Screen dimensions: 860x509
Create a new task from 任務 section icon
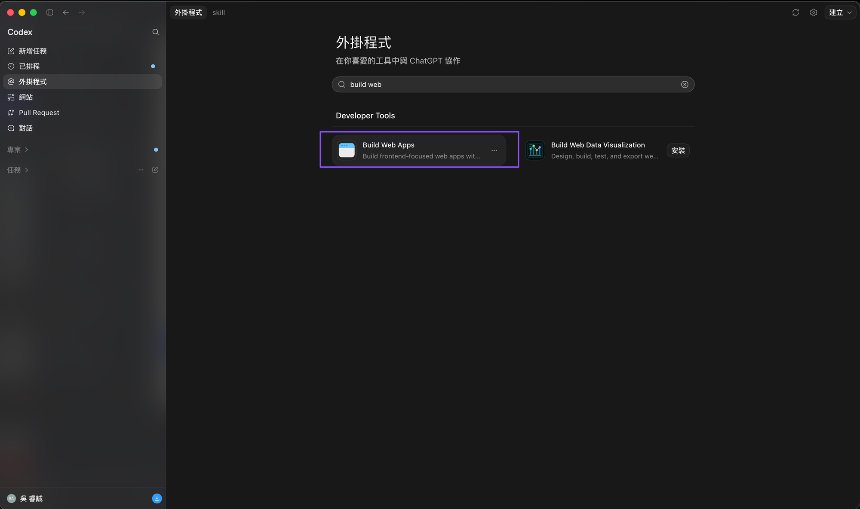tap(155, 170)
